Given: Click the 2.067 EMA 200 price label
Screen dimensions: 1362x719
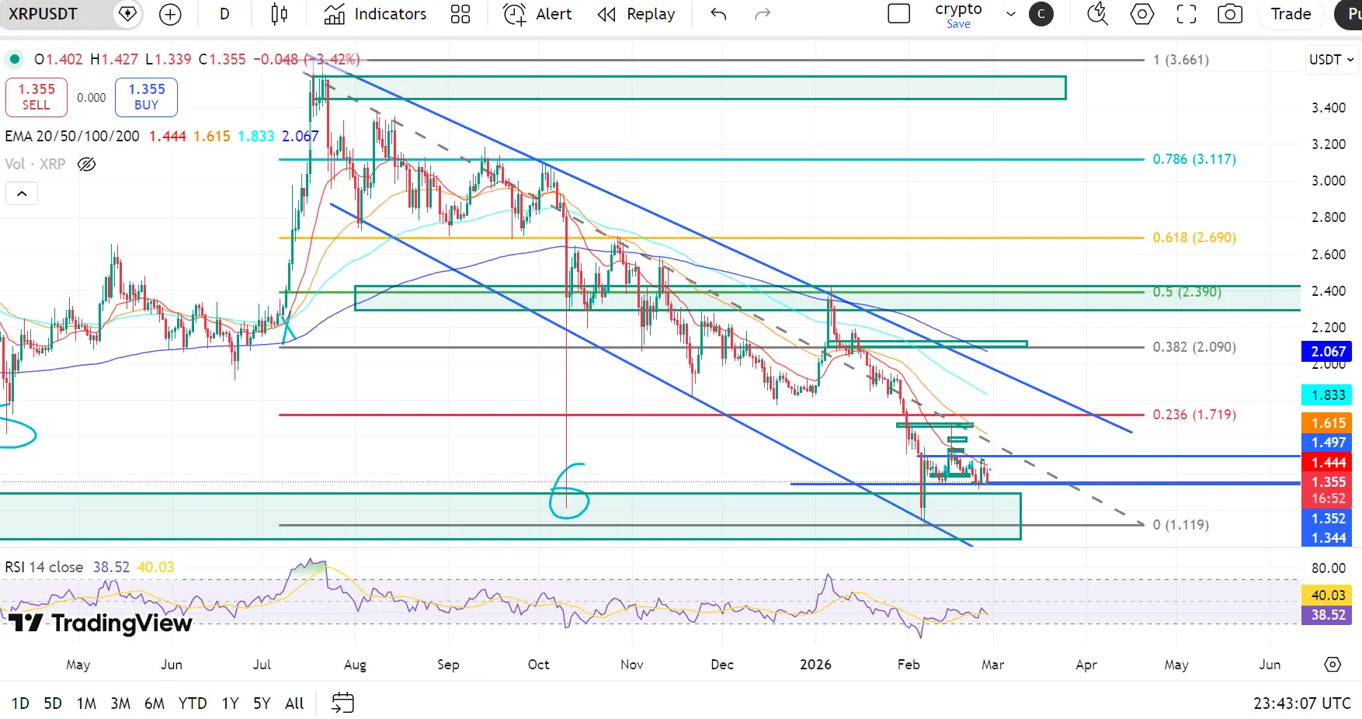Looking at the screenshot, I should click(x=1327, y=352).
